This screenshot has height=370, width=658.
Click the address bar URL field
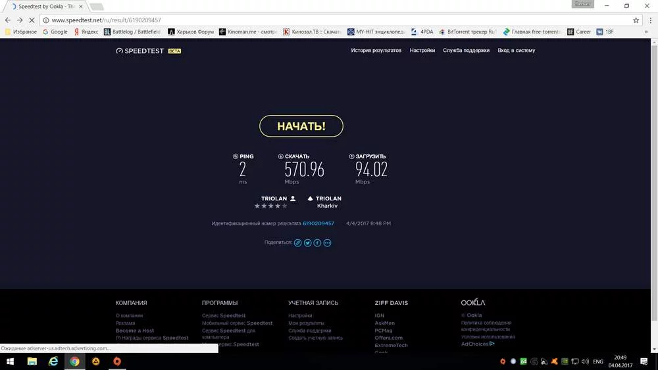click(x=340, y=20)
